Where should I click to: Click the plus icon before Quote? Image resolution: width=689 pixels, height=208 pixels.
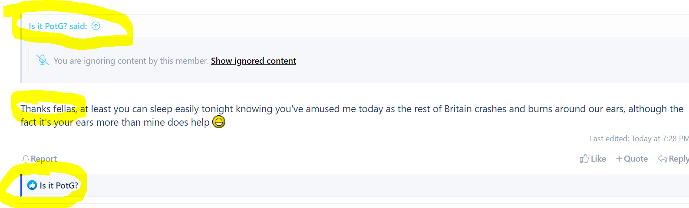619,159
